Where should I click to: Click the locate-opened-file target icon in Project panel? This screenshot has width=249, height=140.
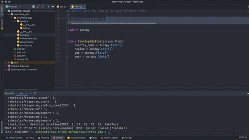click(33, 7)
